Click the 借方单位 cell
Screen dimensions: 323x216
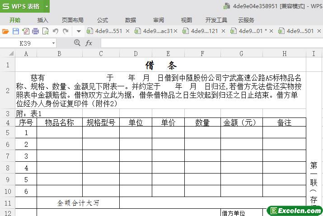coord(241,212)
